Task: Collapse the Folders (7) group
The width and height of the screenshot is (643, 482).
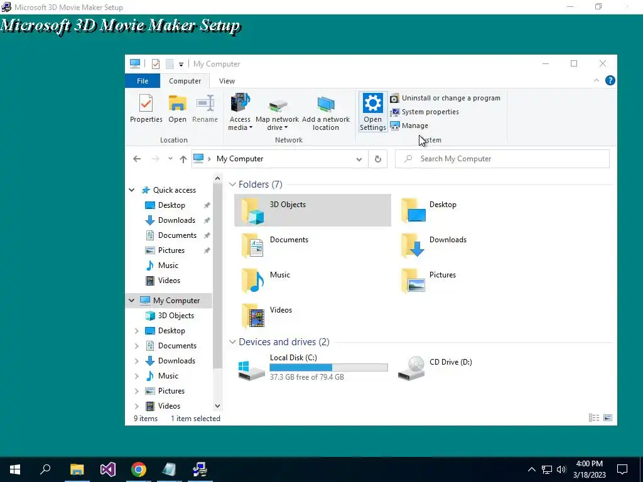Action: click(232, 185)
